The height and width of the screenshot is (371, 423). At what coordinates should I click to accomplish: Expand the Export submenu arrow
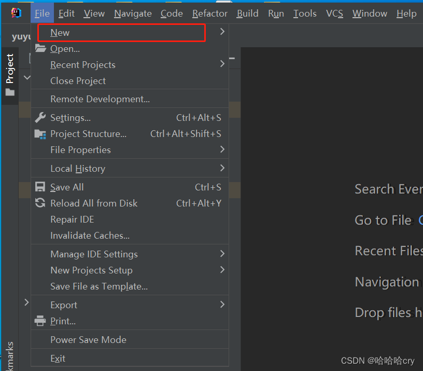pyautogui.click(x=222, y=304)
